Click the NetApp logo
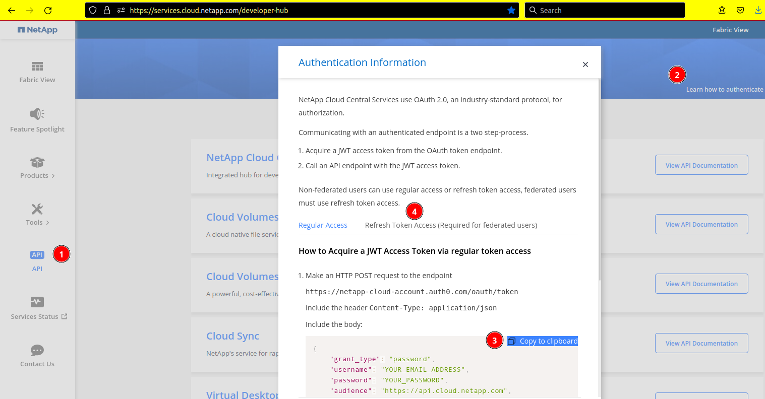Screen dimensions: 765x399 [37, 30]
